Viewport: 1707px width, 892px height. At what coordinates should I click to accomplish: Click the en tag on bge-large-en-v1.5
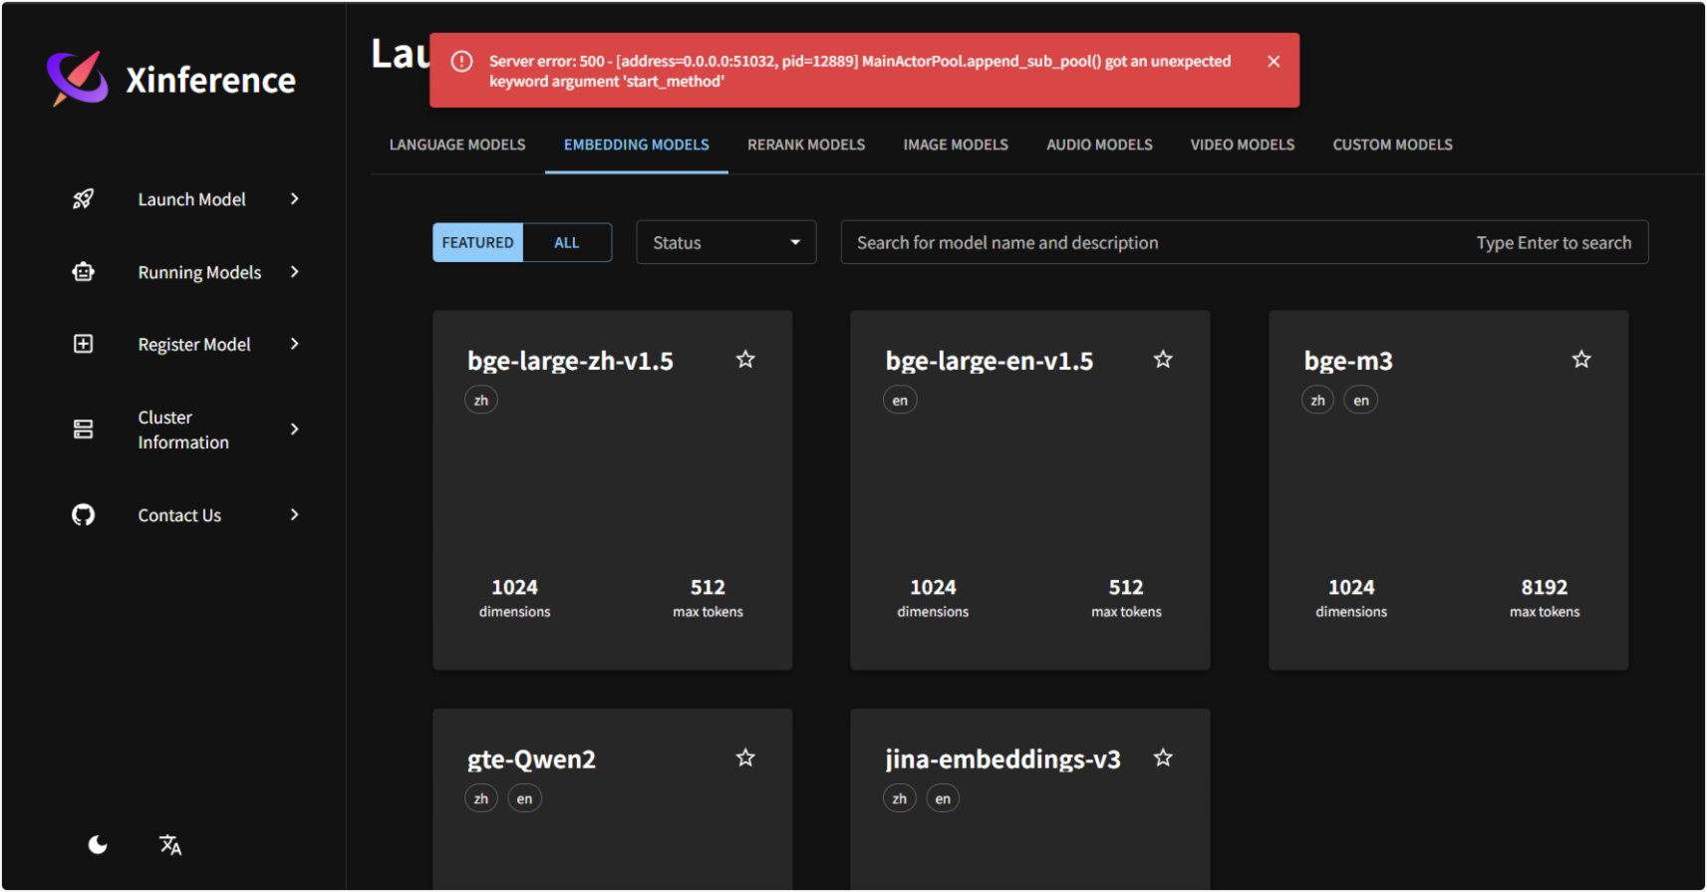tap(900, 401)
